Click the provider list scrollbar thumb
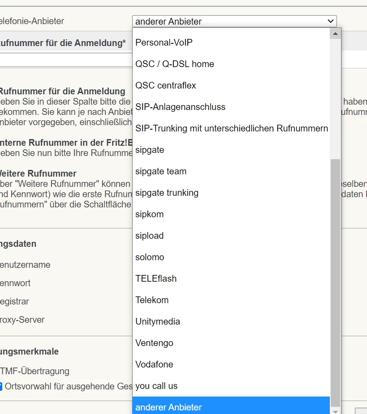Image resolution: width=367 pixels, height=414 pixels. (x=335, y=283)
